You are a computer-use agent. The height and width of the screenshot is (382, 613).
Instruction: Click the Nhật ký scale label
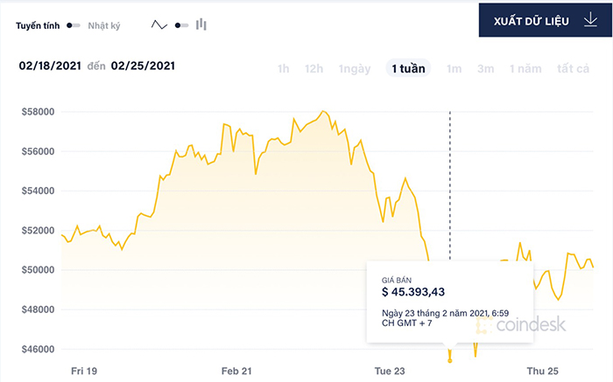[x=103, y=25]
